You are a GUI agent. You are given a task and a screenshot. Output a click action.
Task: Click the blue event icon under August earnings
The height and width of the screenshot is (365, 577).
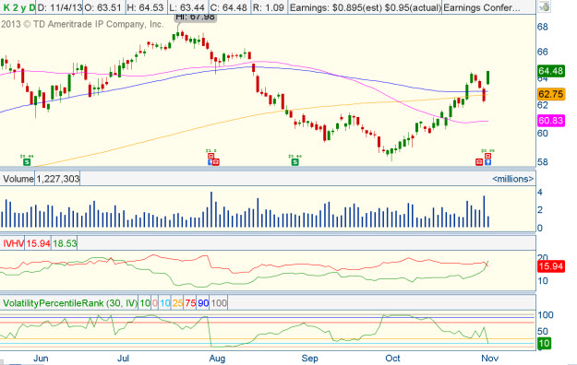(210, 161)
